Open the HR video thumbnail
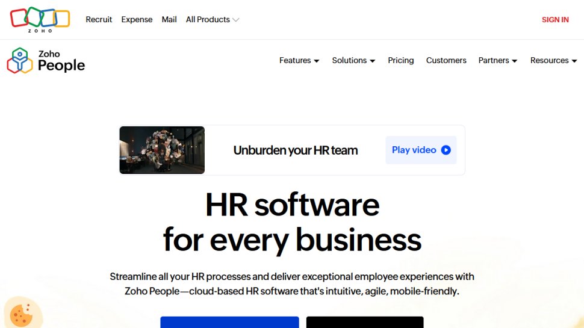The height and width of the screenshot is (328, 584). coord(162,150)
